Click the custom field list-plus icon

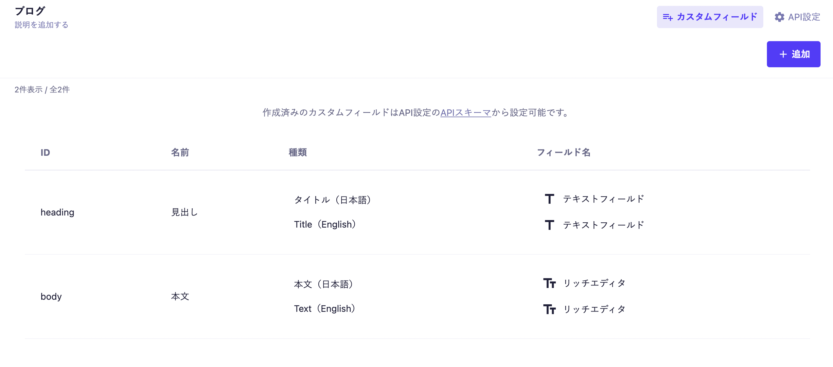pos(667,17)
